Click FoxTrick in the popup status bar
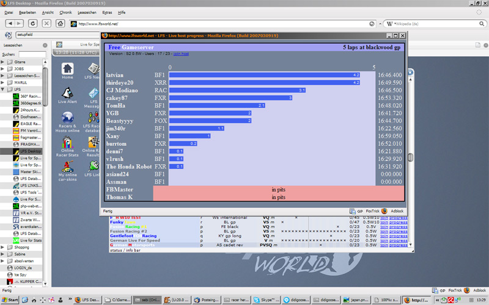The height and width of the screenshot is (305, 489). point(372,211)
